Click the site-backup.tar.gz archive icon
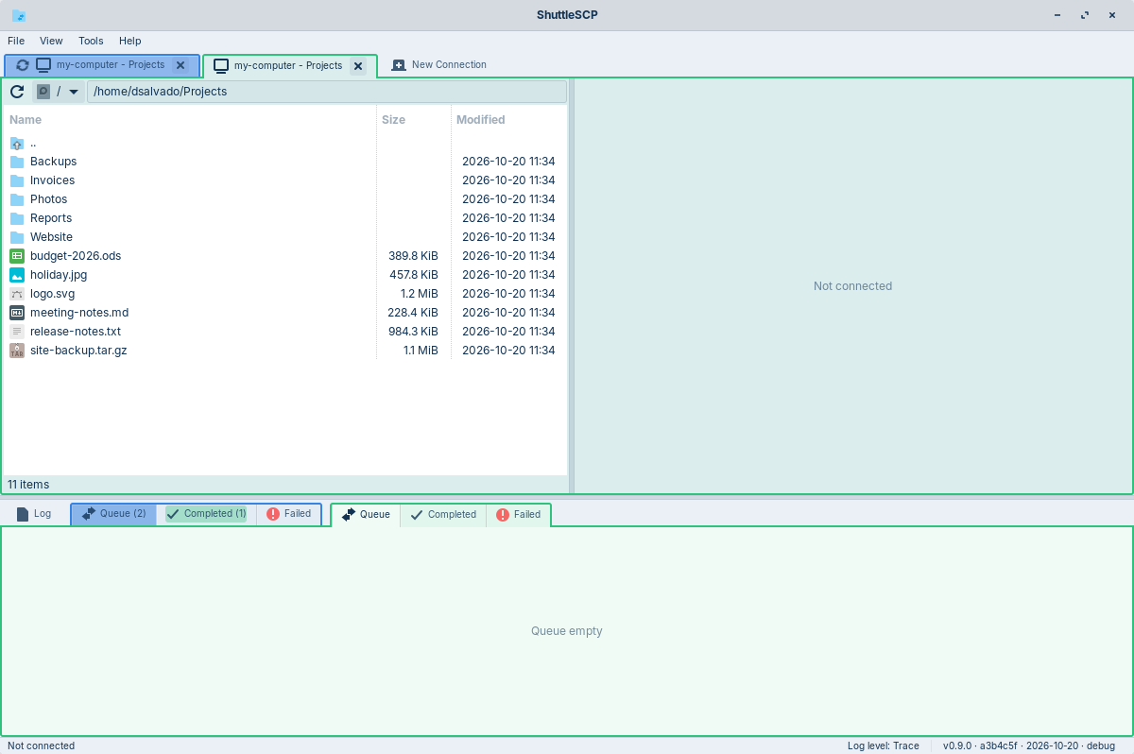The image size is (1134, 754). click(x=17, y=351)
